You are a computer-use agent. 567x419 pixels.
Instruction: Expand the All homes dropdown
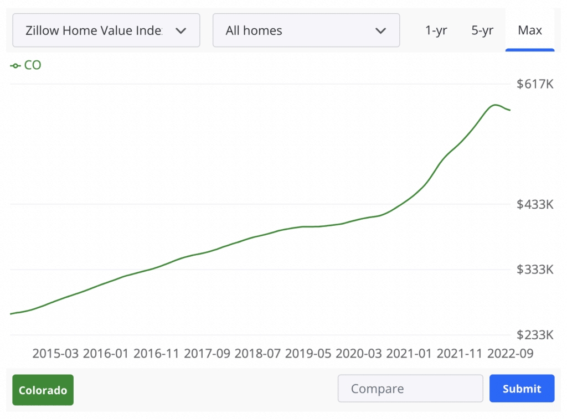click(x=306, y=30)
